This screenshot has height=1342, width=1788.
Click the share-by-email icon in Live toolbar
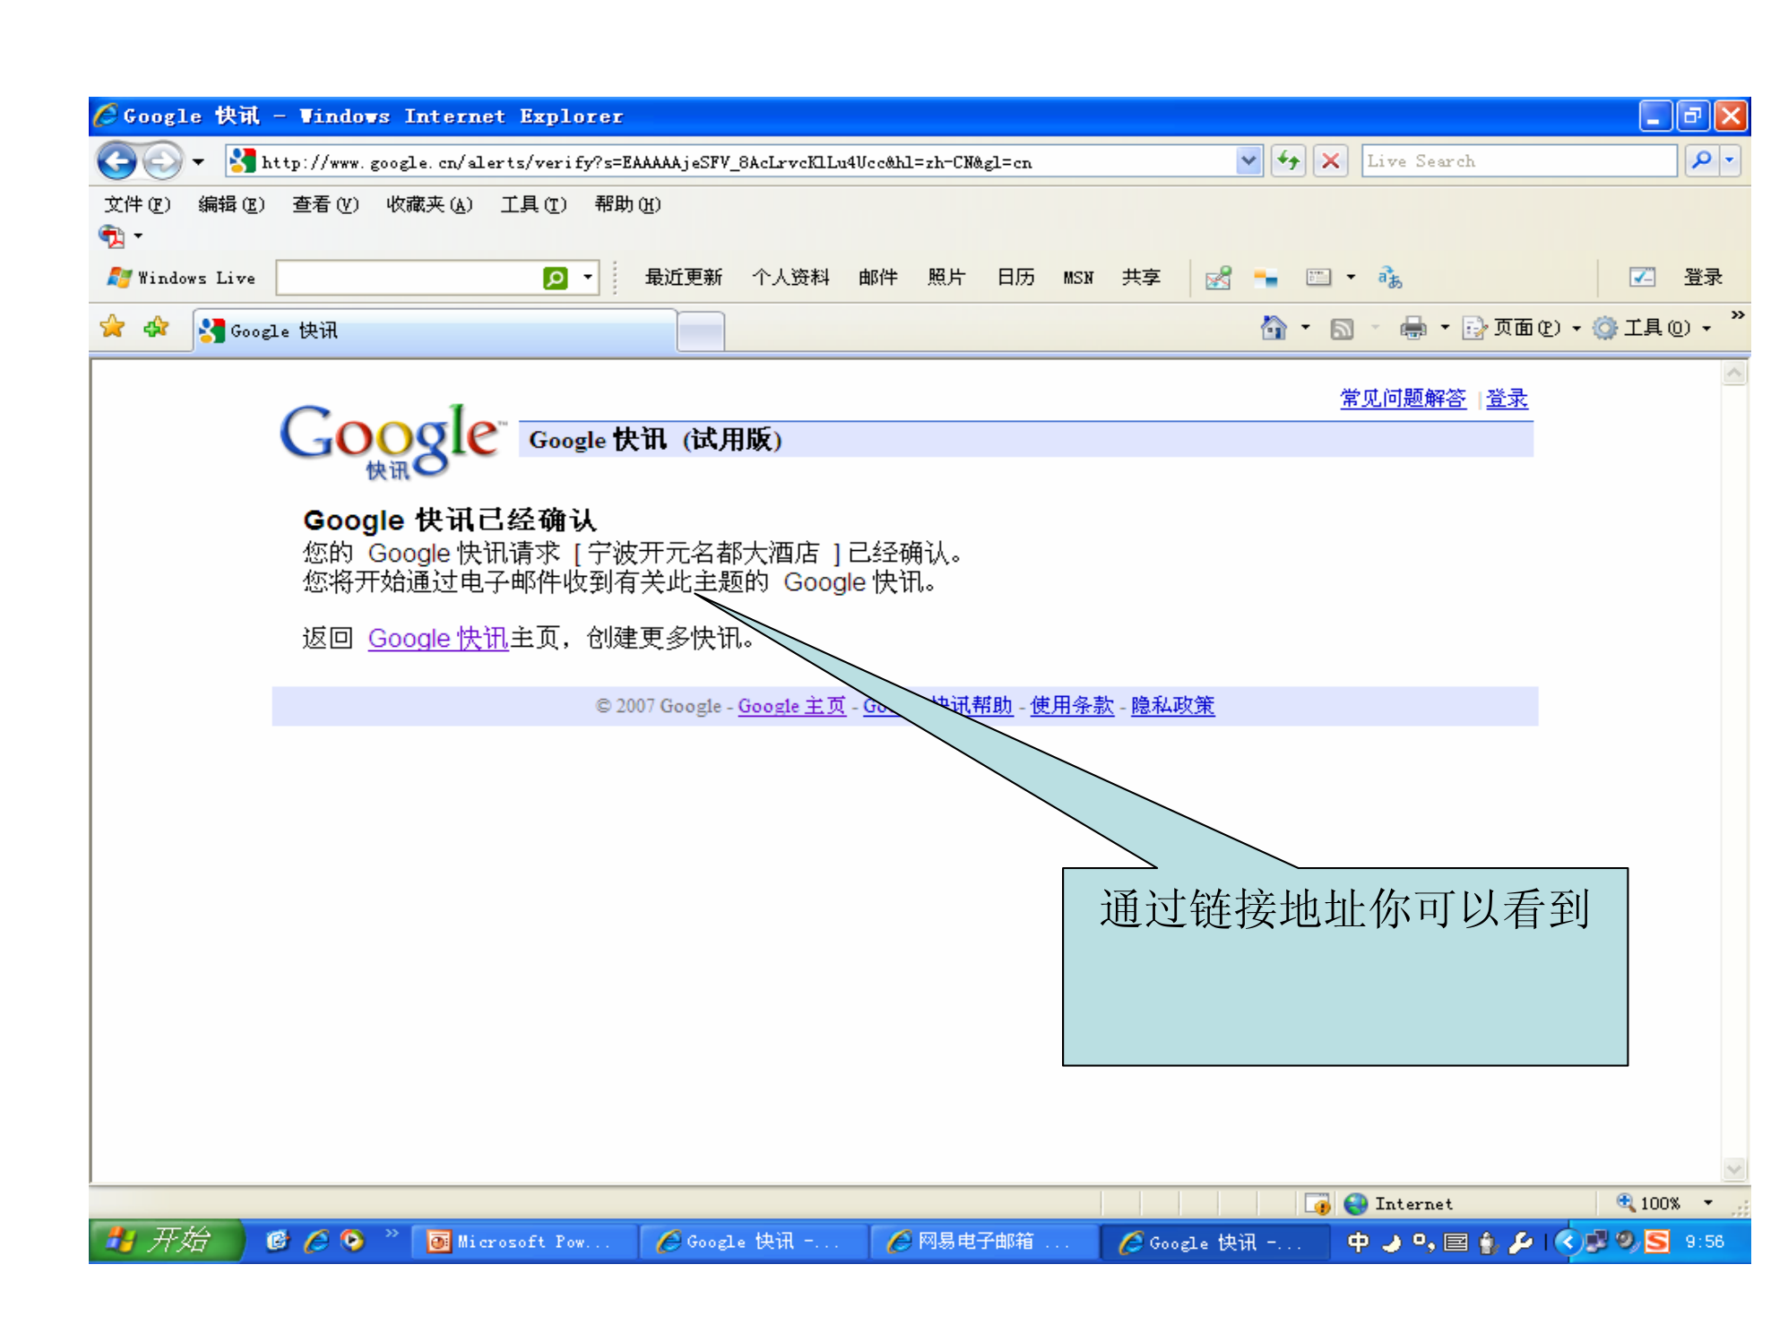coord(1218,279)
